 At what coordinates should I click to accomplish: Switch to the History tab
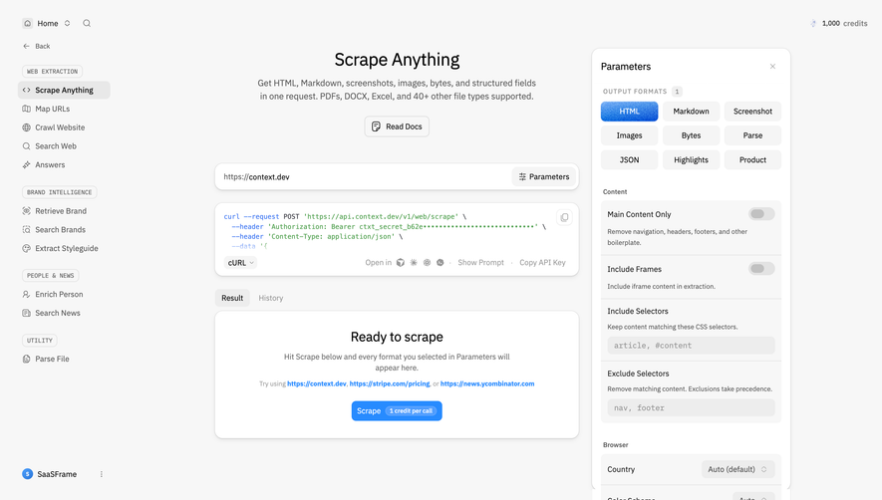pyautogui.click(x=270, y=298)
